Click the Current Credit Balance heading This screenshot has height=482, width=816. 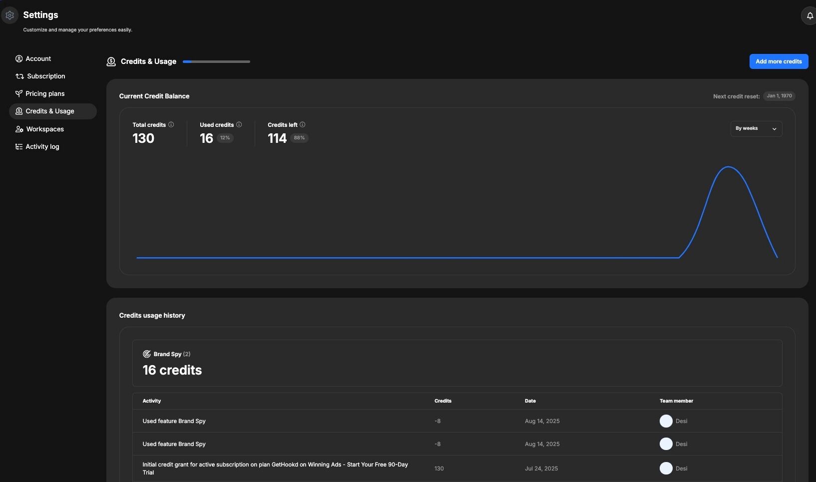[154, 96]
